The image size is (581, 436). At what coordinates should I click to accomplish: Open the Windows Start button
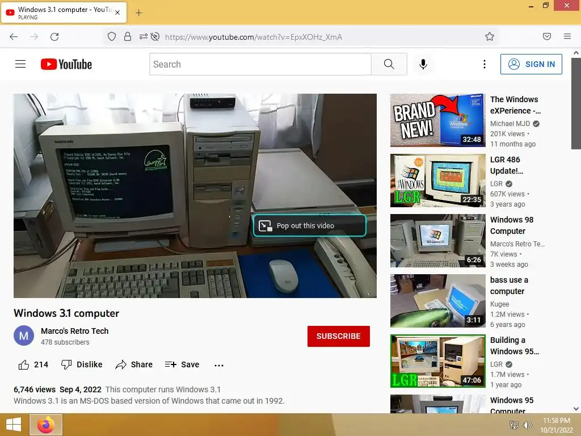tap(14, 425)
